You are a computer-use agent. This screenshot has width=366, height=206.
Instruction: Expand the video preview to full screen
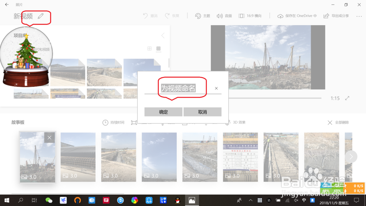(347, 98)
